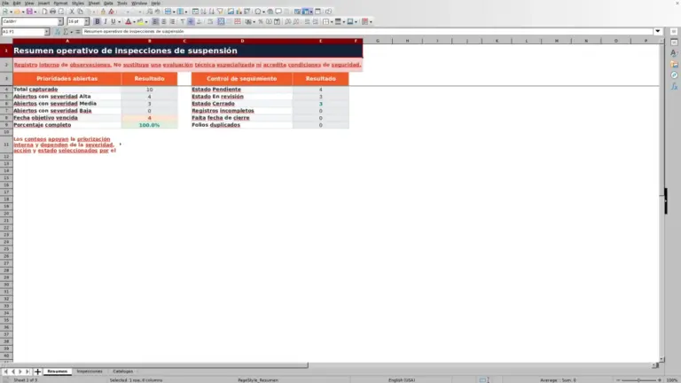Toggle Align Right for the cell

tap(172, 21)
